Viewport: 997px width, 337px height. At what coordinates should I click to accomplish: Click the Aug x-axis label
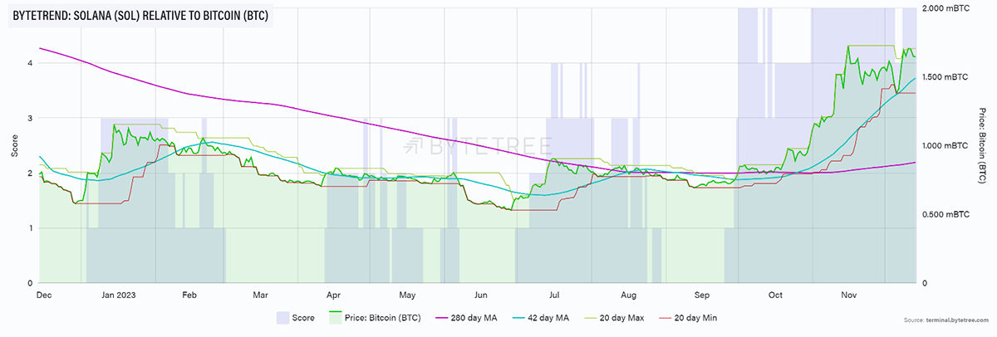pos(629,294)
